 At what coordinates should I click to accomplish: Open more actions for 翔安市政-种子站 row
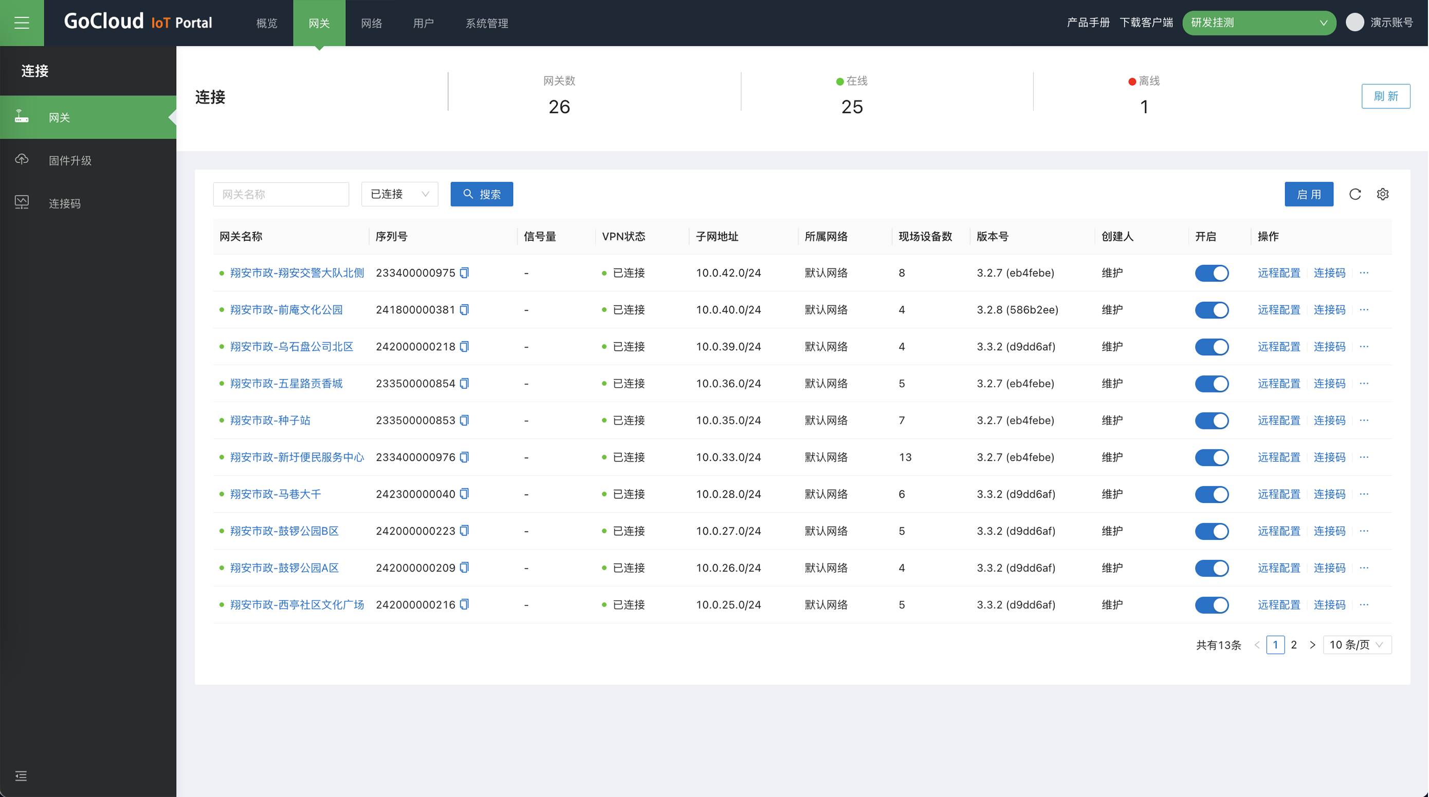coord(1364,420)
